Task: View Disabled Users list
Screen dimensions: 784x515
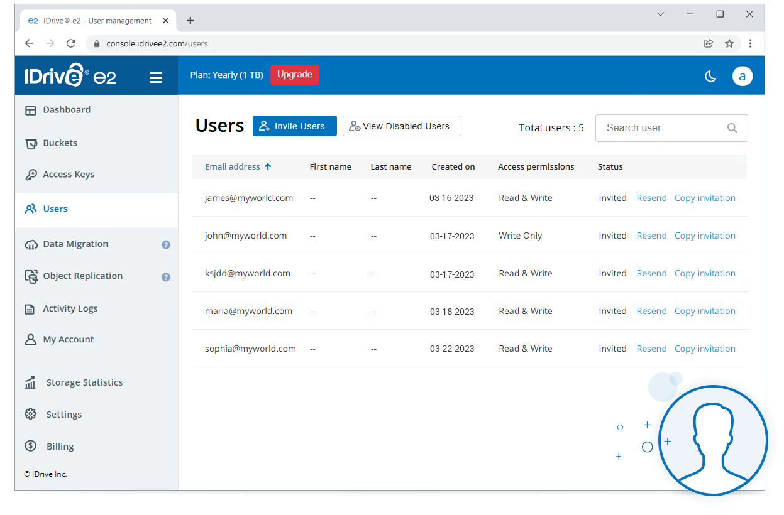Action: [x=401, y=126]
